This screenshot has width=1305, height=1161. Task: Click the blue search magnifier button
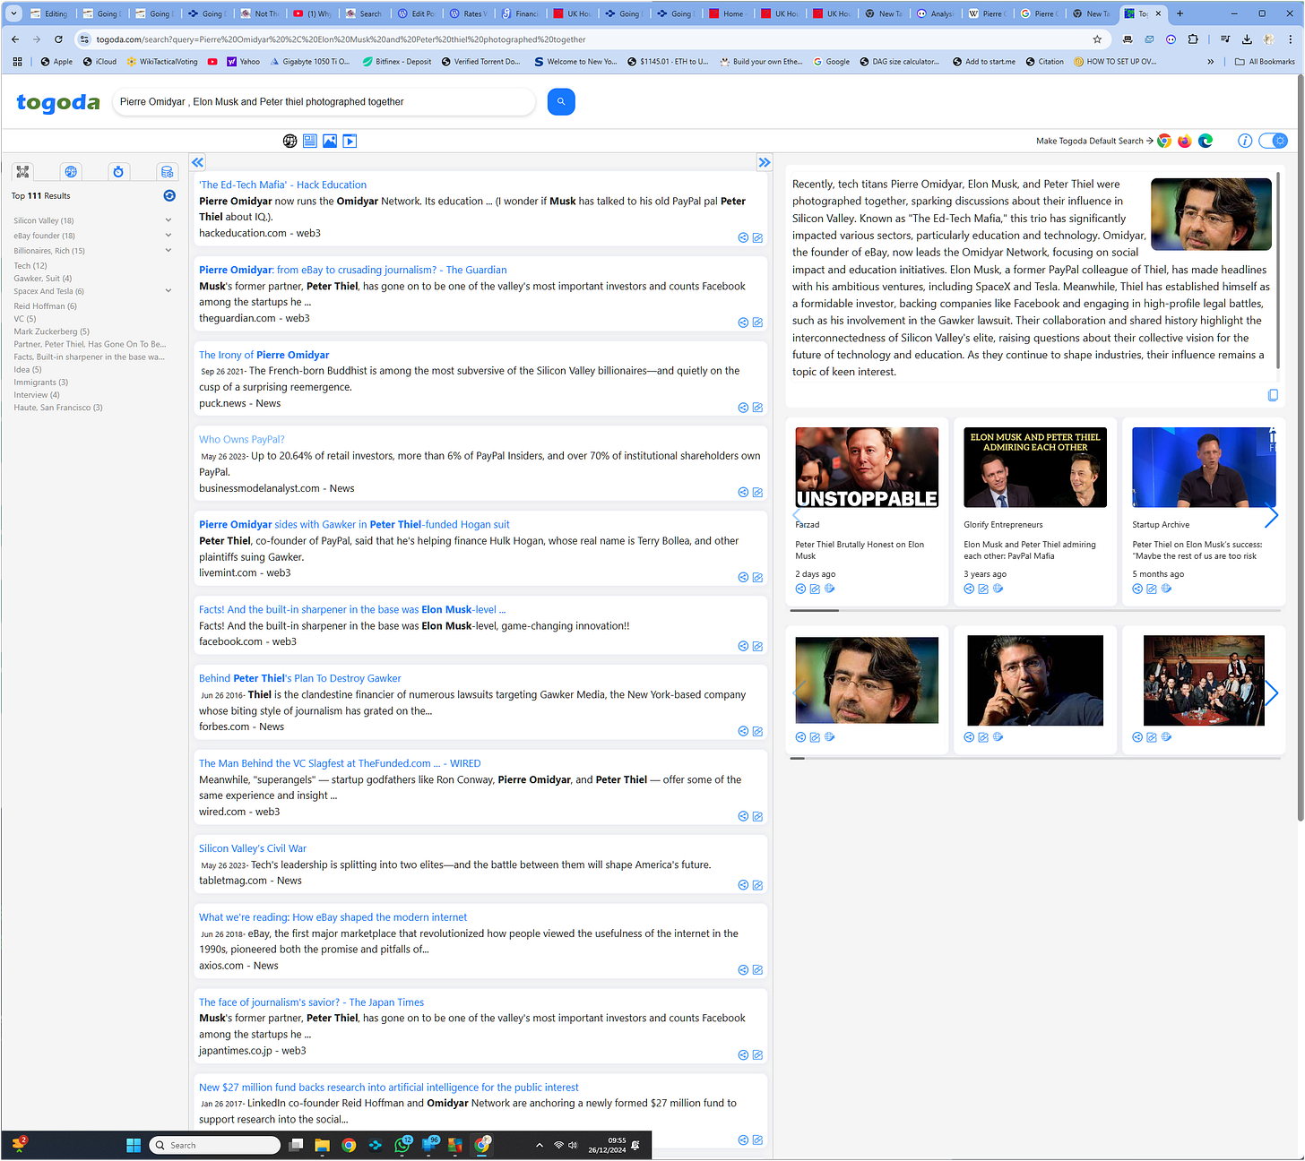tap(561, 101)
